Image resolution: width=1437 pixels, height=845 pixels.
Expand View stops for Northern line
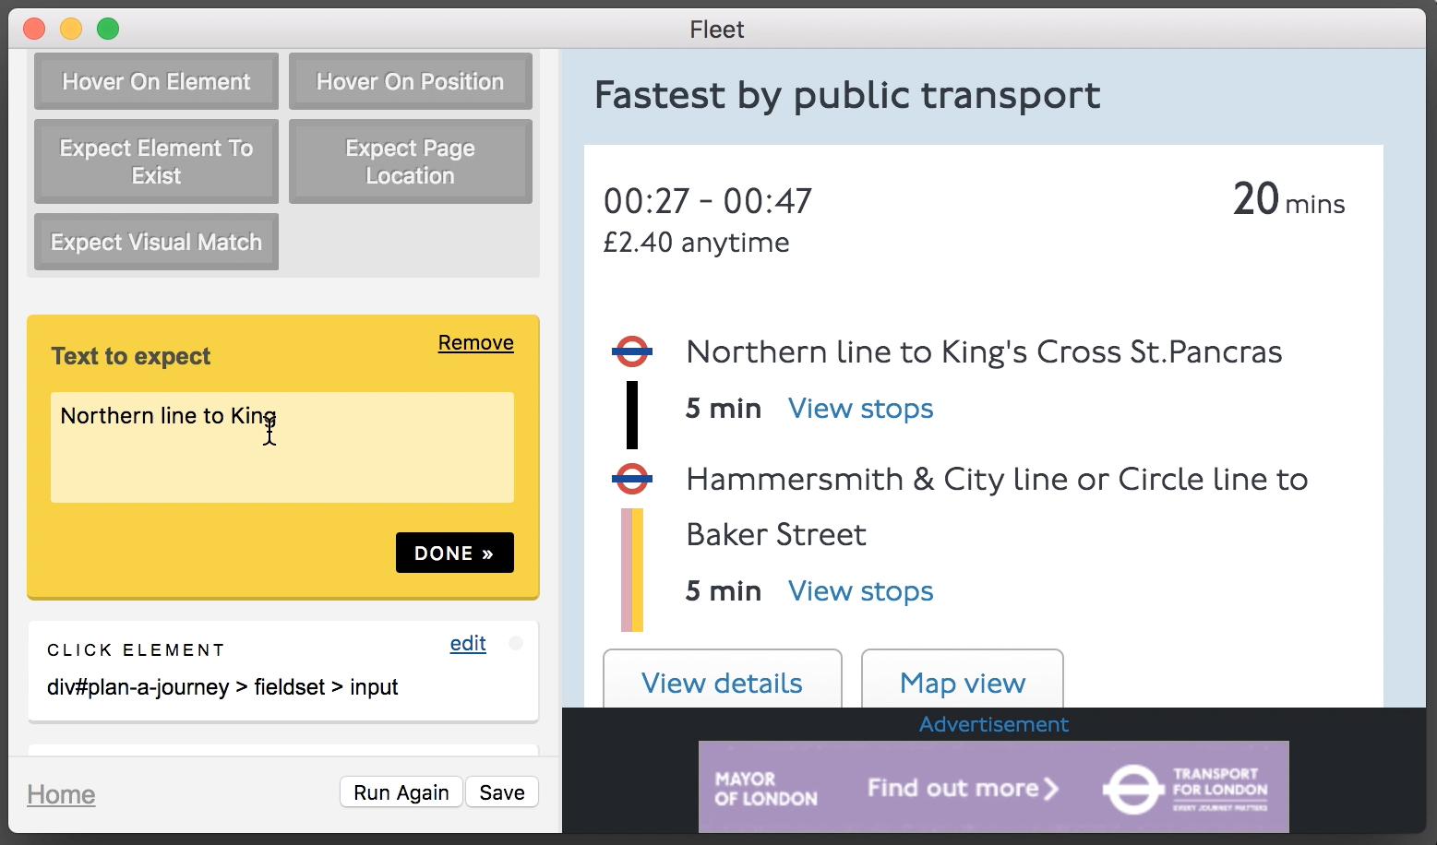[x=860, y=409]
